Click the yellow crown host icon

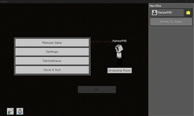[x=188, y=13]
